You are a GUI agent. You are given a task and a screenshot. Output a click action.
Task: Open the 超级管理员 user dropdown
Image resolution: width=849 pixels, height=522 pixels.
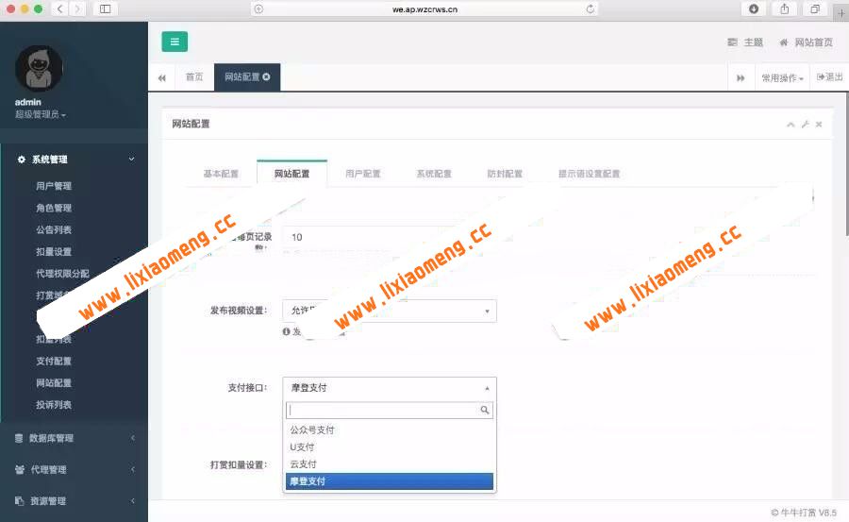tap(40, 114)
